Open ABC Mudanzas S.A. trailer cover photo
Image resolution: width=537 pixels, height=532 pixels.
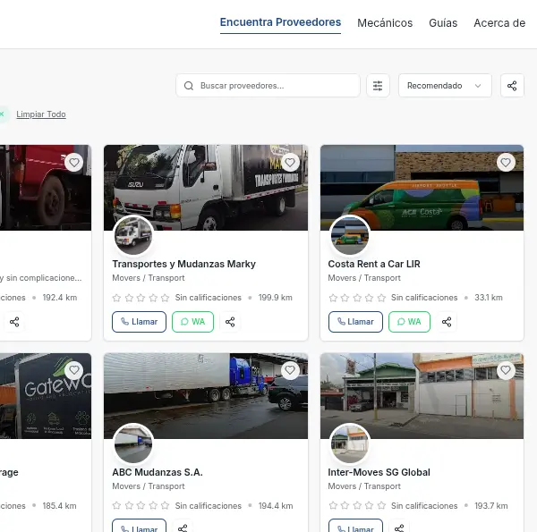coord(206,396)
